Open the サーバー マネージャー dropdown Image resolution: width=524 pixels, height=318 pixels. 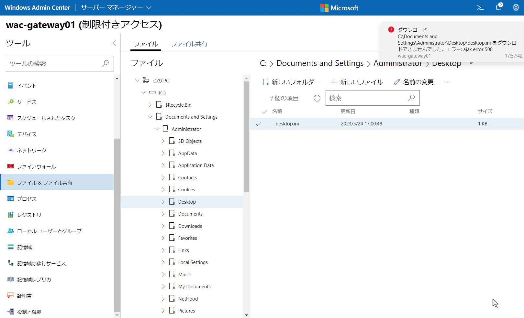pos(116,7)
